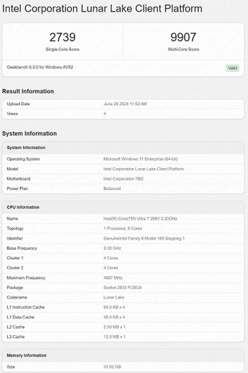Viewport: 248px width, 373px height.
Task: Select Microsoft Windows 11 Enterprise (64-bit) value
Action: coord(140,159)
